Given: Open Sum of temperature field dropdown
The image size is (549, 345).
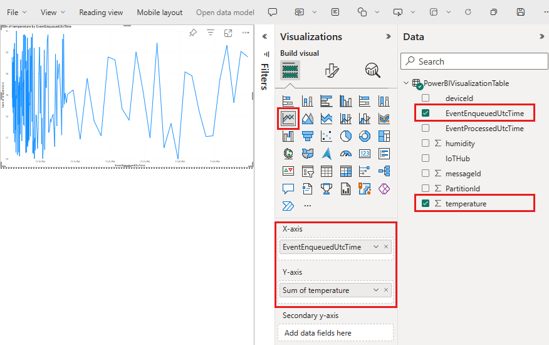Looking at the screenshot, I should point(375,290).
